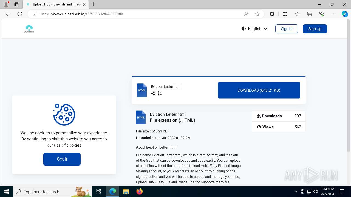Image resolution: width=351 pixels, height=197 pixels.
Task: Click taskbar search box
Action: [x=53, y=192]
